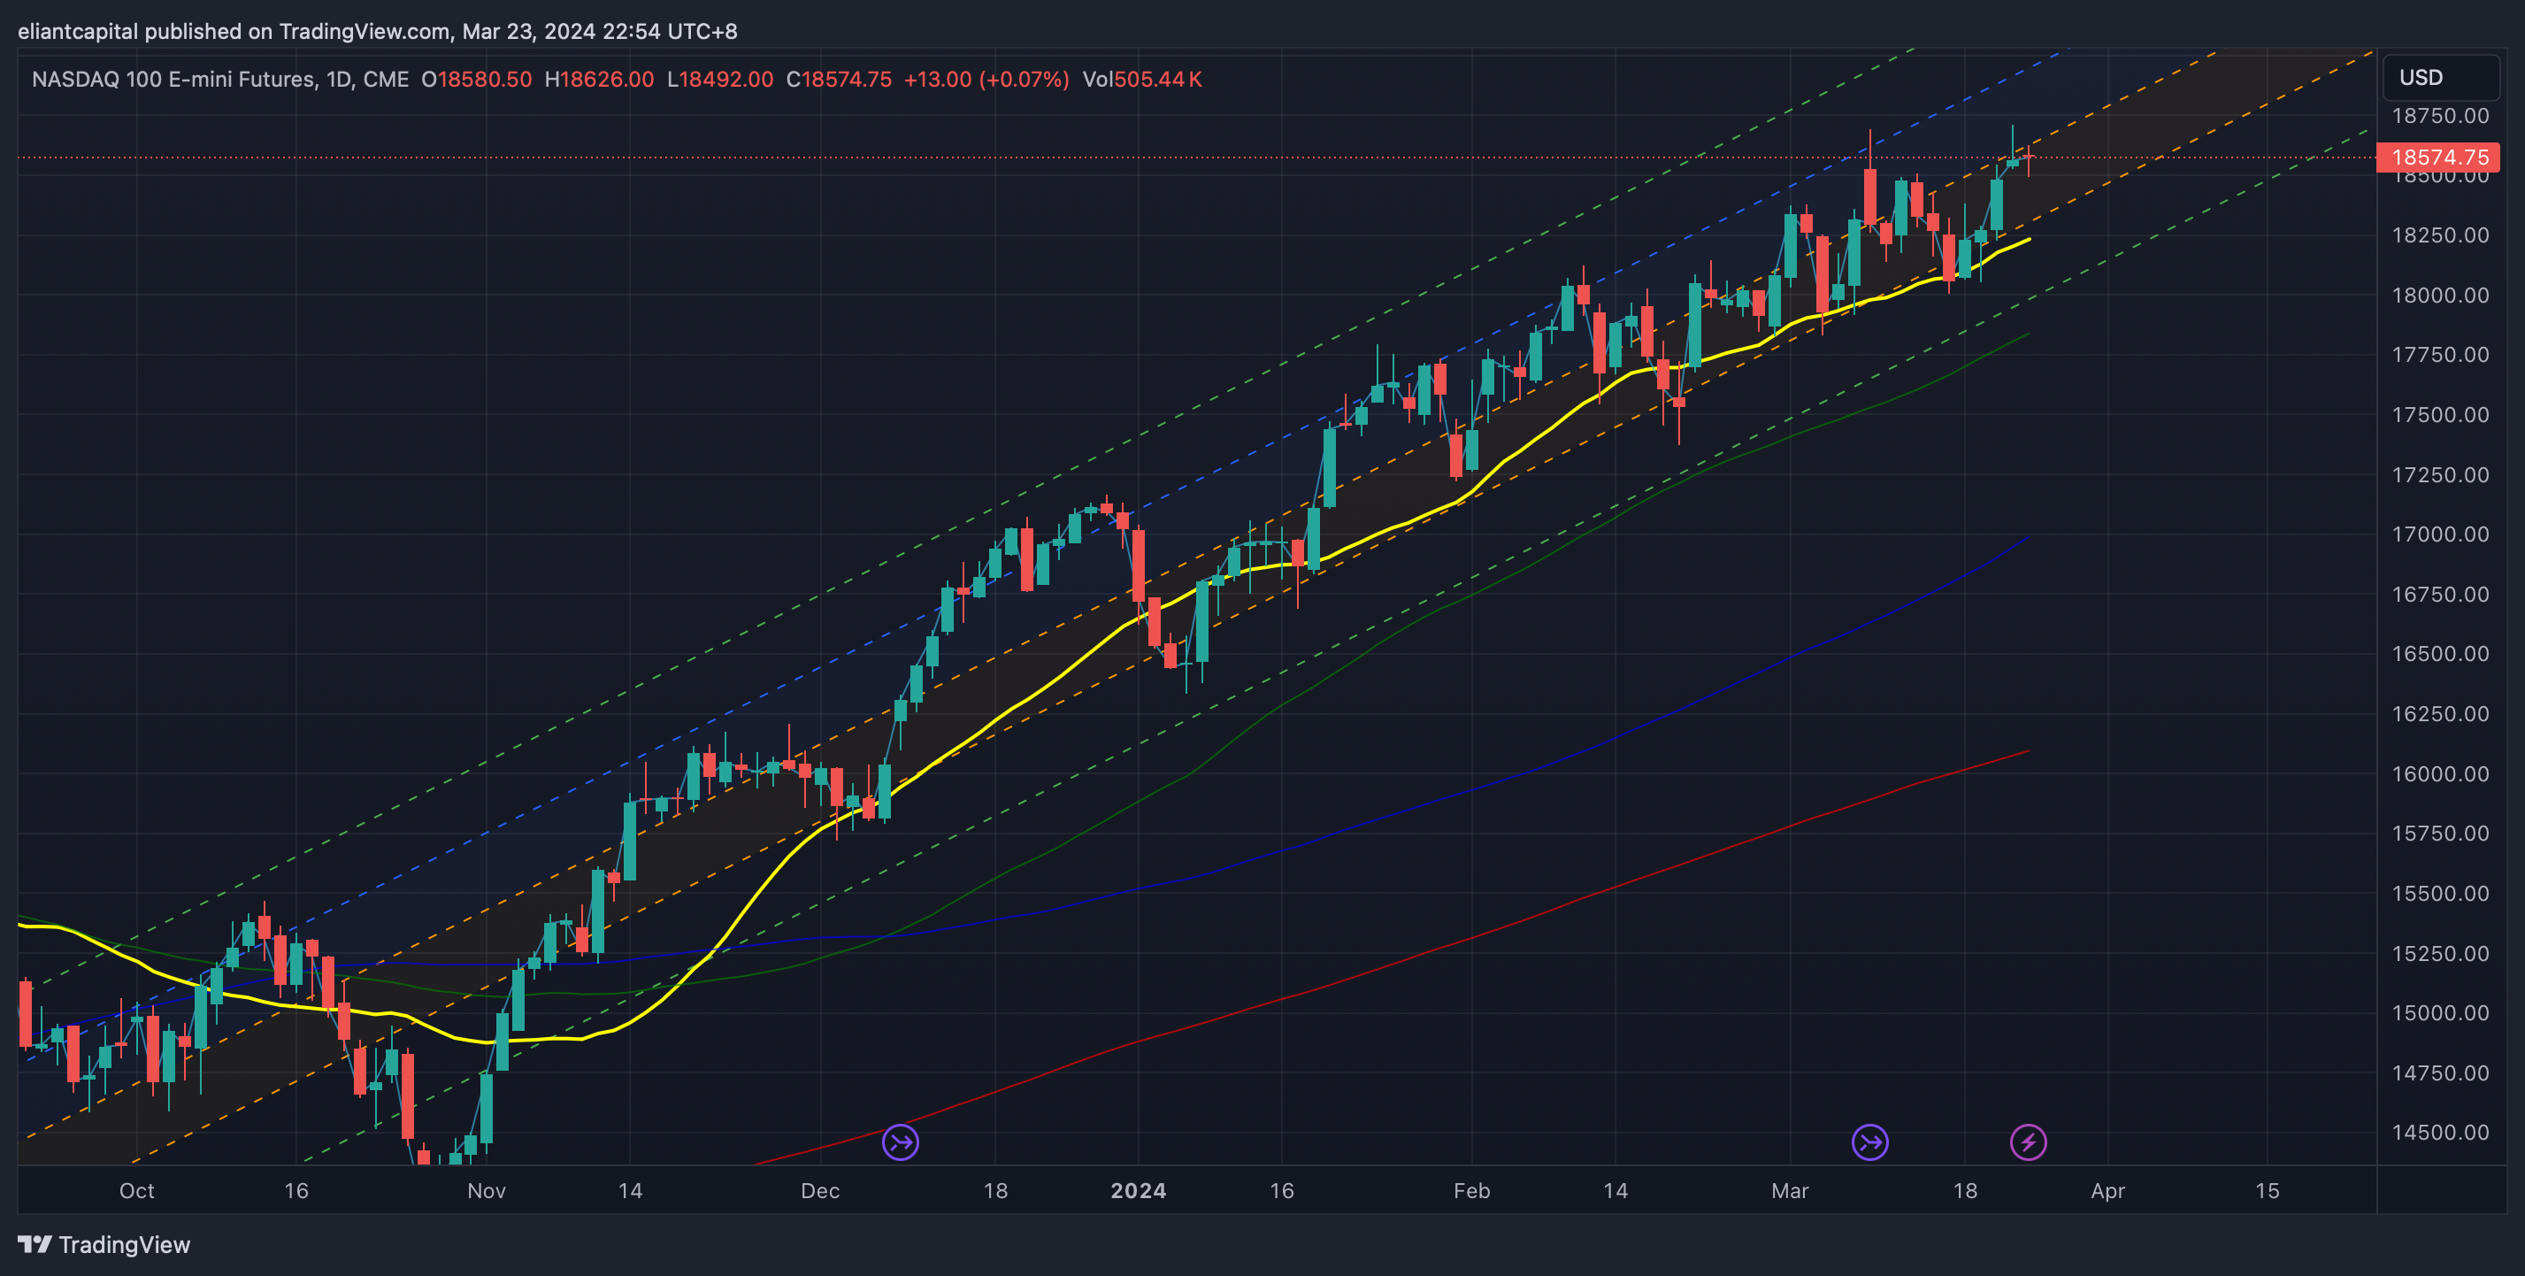Click the eliantcapital published header text
Viewport: 2525px width, 1276px height.
pyautogui.click(x=378, y=31)
